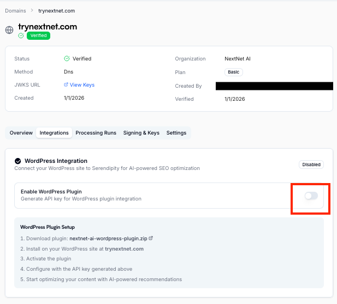Click the Enable WordPress Plugin label
This screenshot has width=337, height=304.
(51, 191)
